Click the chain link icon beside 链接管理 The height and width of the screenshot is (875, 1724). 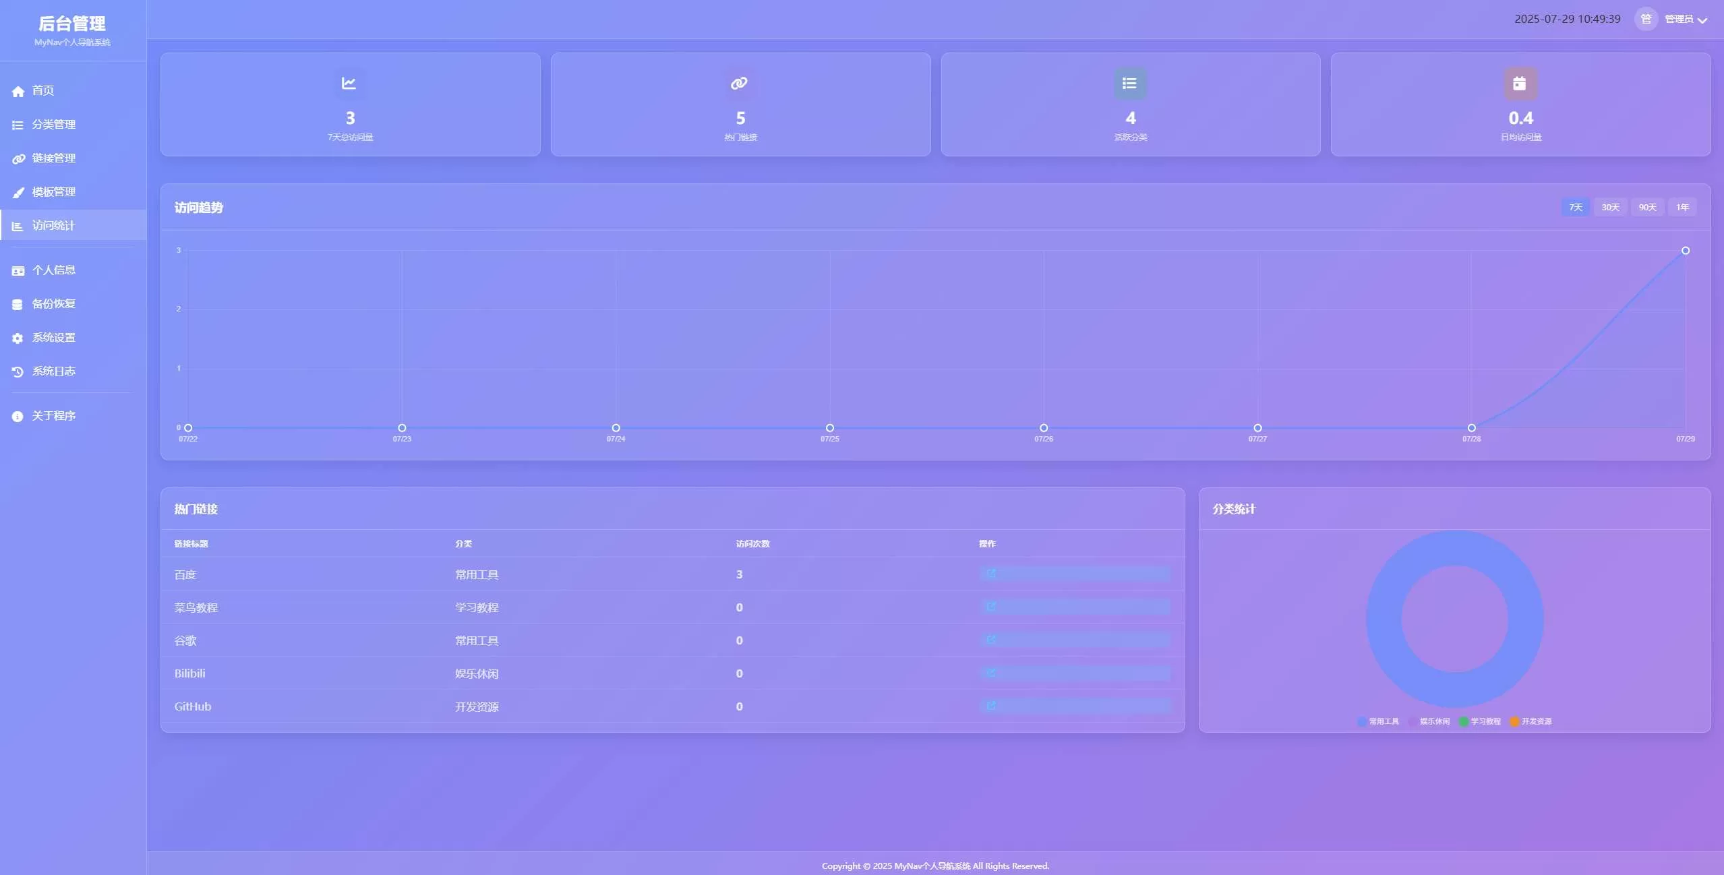click(18, 158)
